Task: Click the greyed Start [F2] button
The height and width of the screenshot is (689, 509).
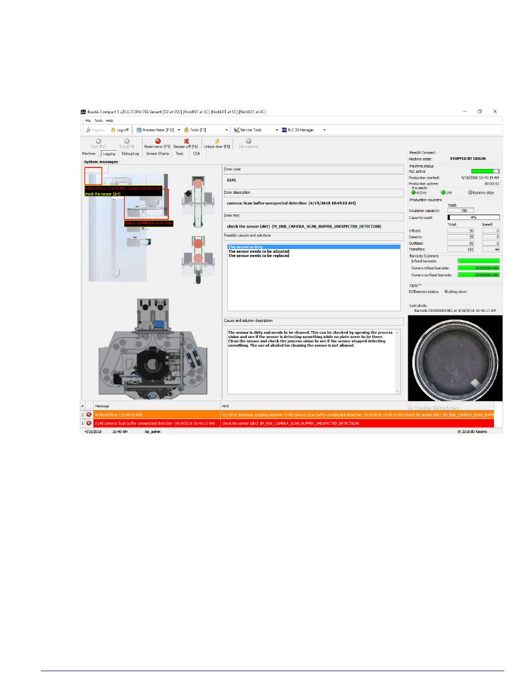Action: [99, 143]
